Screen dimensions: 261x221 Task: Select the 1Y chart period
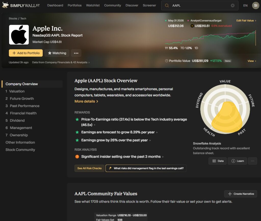click(171, 48)
